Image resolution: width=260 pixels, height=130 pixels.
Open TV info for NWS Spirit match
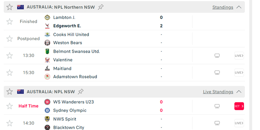(217, 123)
